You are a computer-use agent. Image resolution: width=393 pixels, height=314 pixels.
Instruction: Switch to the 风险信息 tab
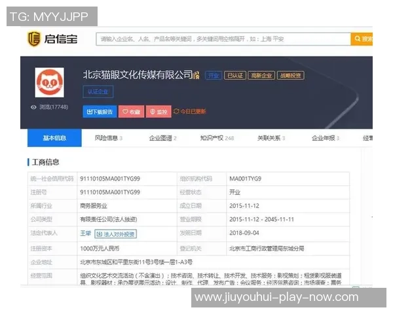pyautogui.click(x=108, y=138)
